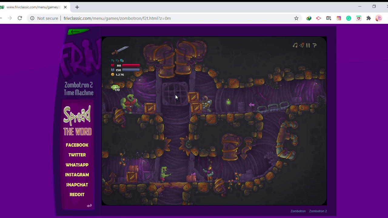Viewport: 388px width, 218px height.
Task: Open the pink arrow extension icon
Action: [319, 18]
